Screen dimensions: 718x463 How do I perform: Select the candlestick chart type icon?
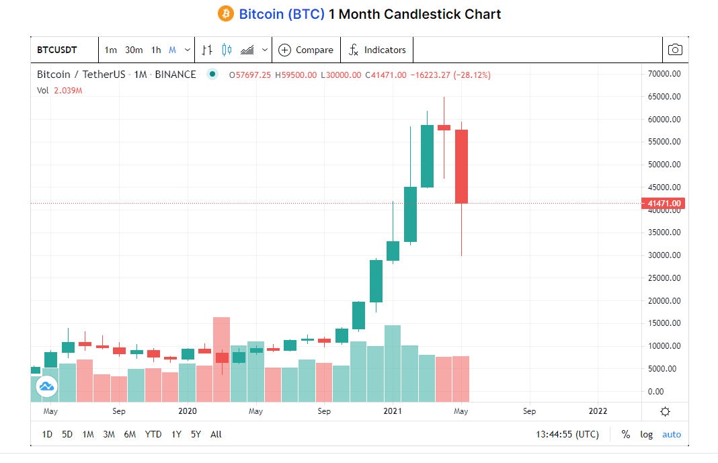[226, 50]
